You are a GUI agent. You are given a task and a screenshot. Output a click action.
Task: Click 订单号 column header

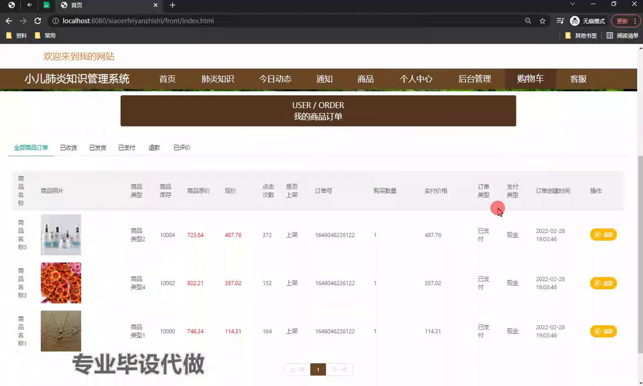coord(323,191)
